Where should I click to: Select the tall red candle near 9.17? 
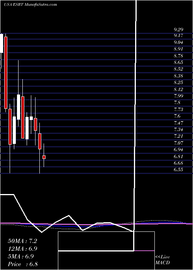tap(6, 73)
